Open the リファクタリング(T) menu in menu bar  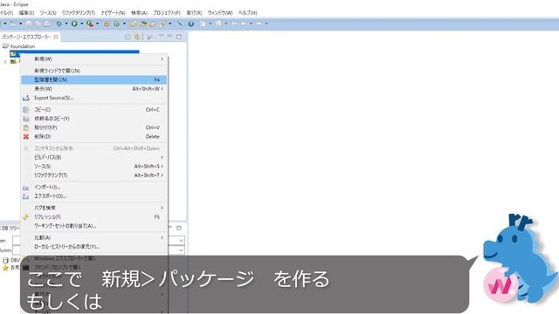pyautogui.click(x=79, y=13)
